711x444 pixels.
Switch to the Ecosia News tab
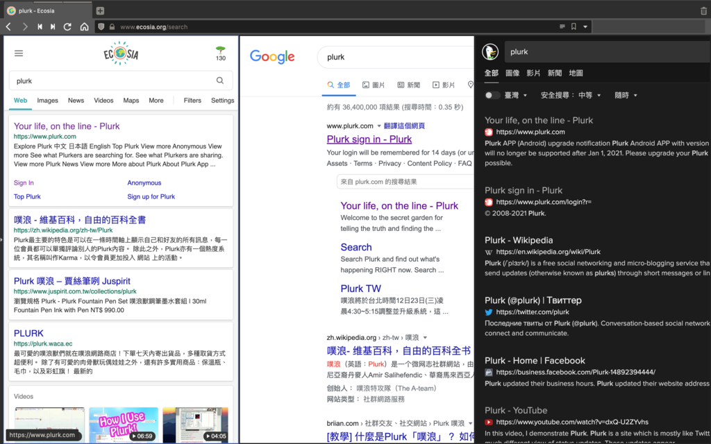[x=76, y=101]
